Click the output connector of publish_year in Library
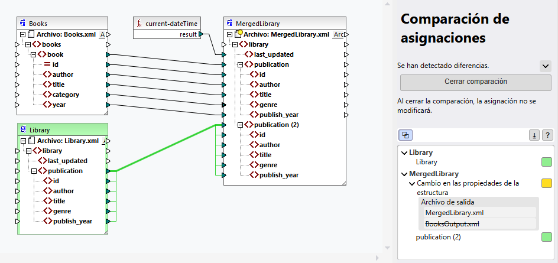This screenshot has height=263, width=558. pyautogui.click(x=108, y=221)
